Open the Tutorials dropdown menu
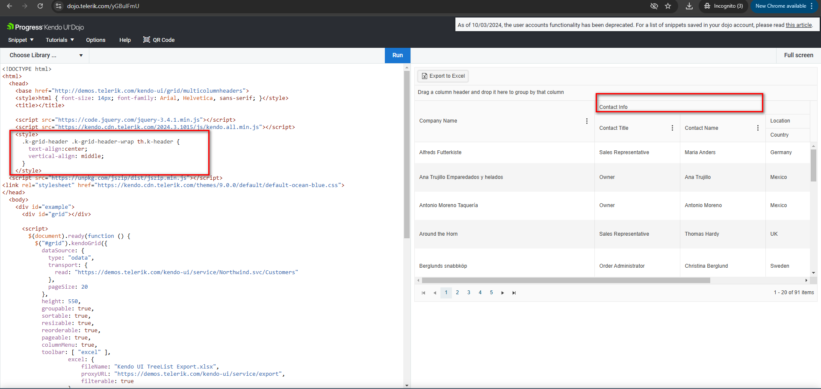821x389 pixels. pos(59,40)
